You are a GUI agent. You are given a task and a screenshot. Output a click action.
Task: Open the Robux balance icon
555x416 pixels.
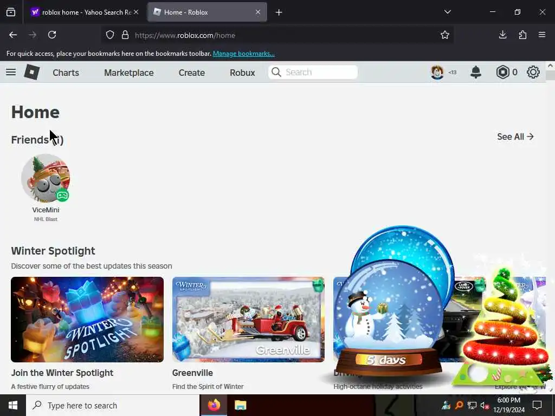click(502, 72)
